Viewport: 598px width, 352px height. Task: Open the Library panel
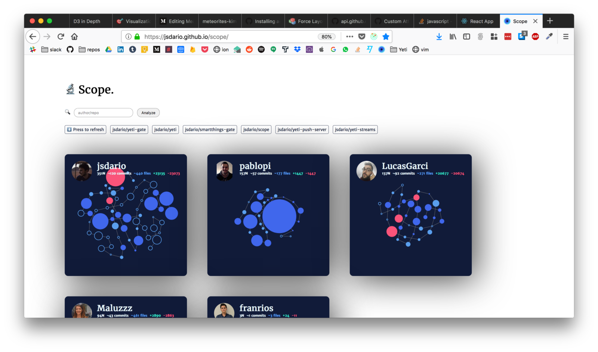[x=453, y=37]
